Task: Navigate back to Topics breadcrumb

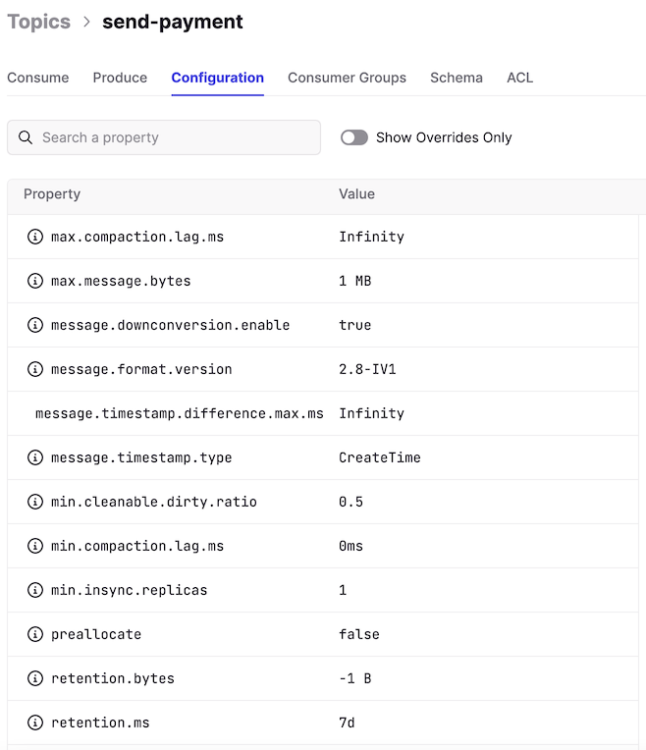Action: (38, 22)
